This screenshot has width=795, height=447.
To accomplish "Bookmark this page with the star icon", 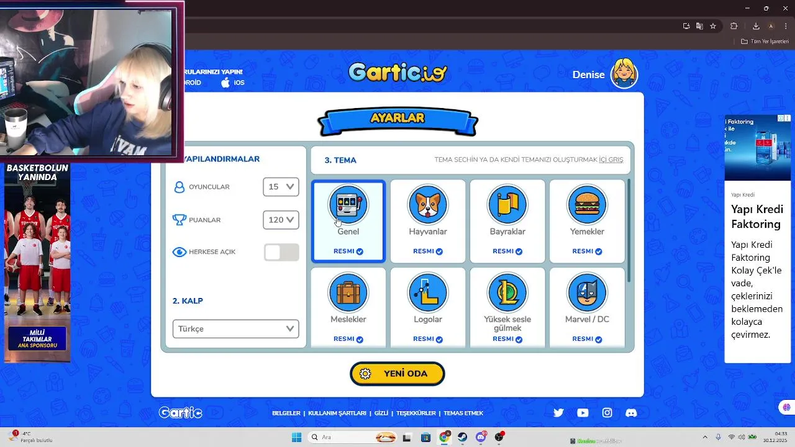I will [713, 26].
